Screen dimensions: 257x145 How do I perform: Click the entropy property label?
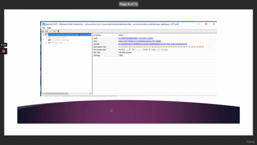coord(97,55)
